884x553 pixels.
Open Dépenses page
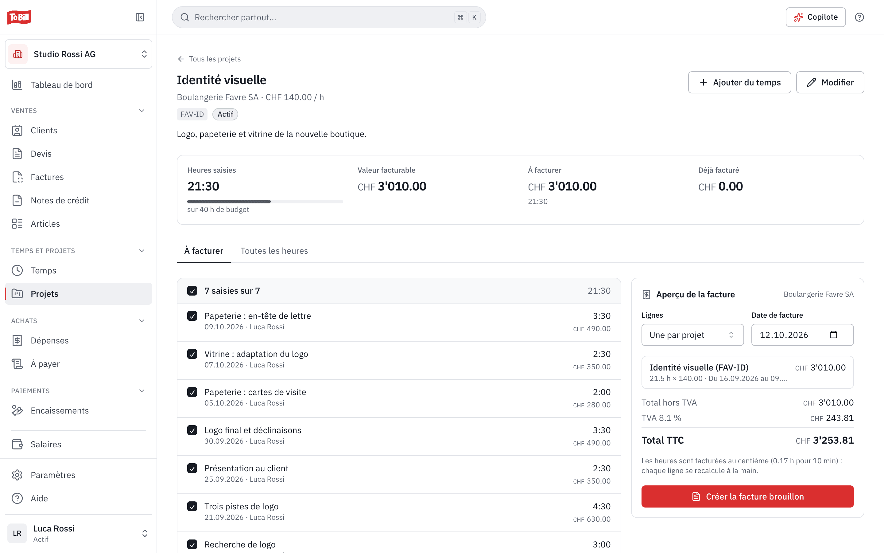pyautogui.click(x=79, y=340)
